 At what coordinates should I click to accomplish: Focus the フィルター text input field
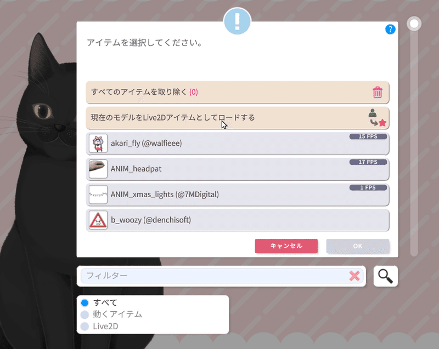[215, 276]
